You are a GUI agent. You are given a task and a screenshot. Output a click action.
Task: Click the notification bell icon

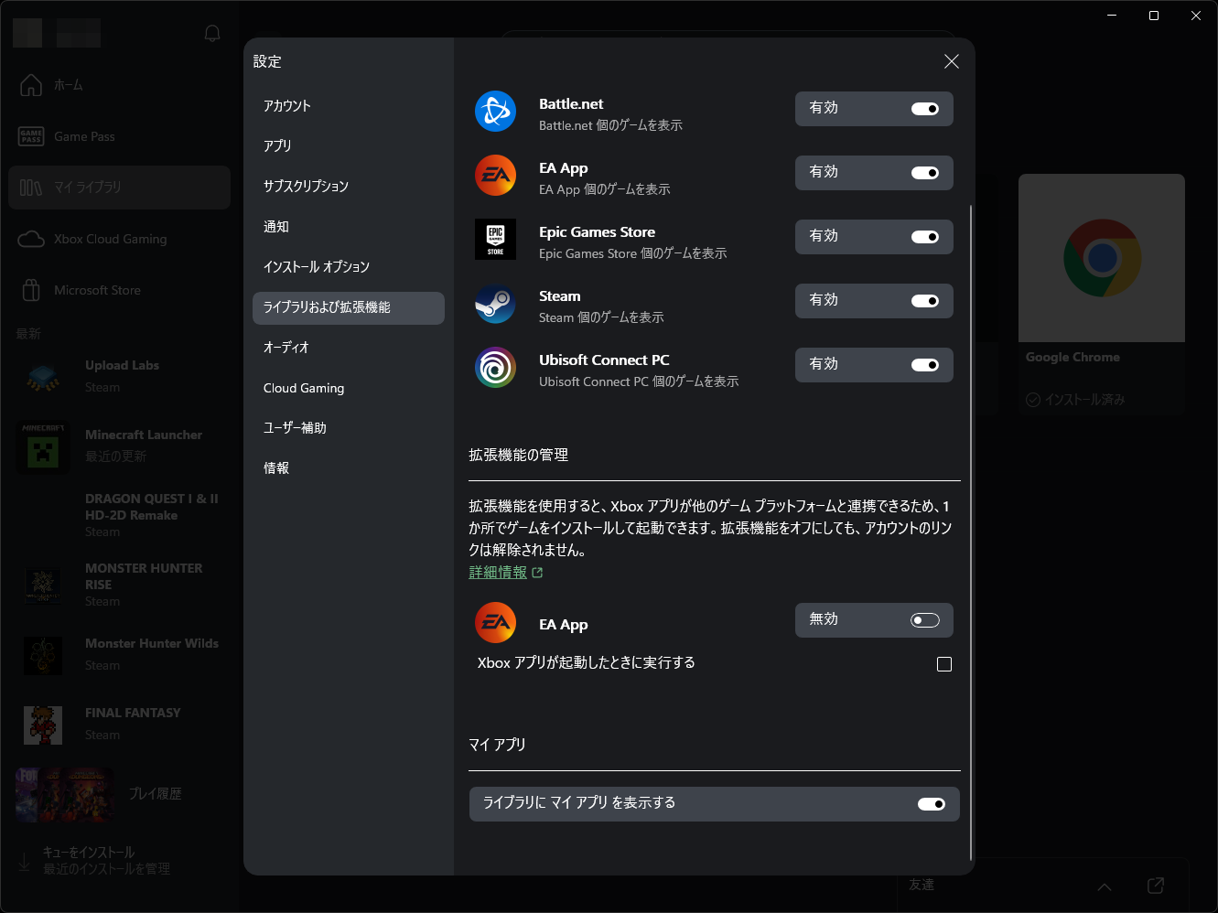click(x=211, y=33)
